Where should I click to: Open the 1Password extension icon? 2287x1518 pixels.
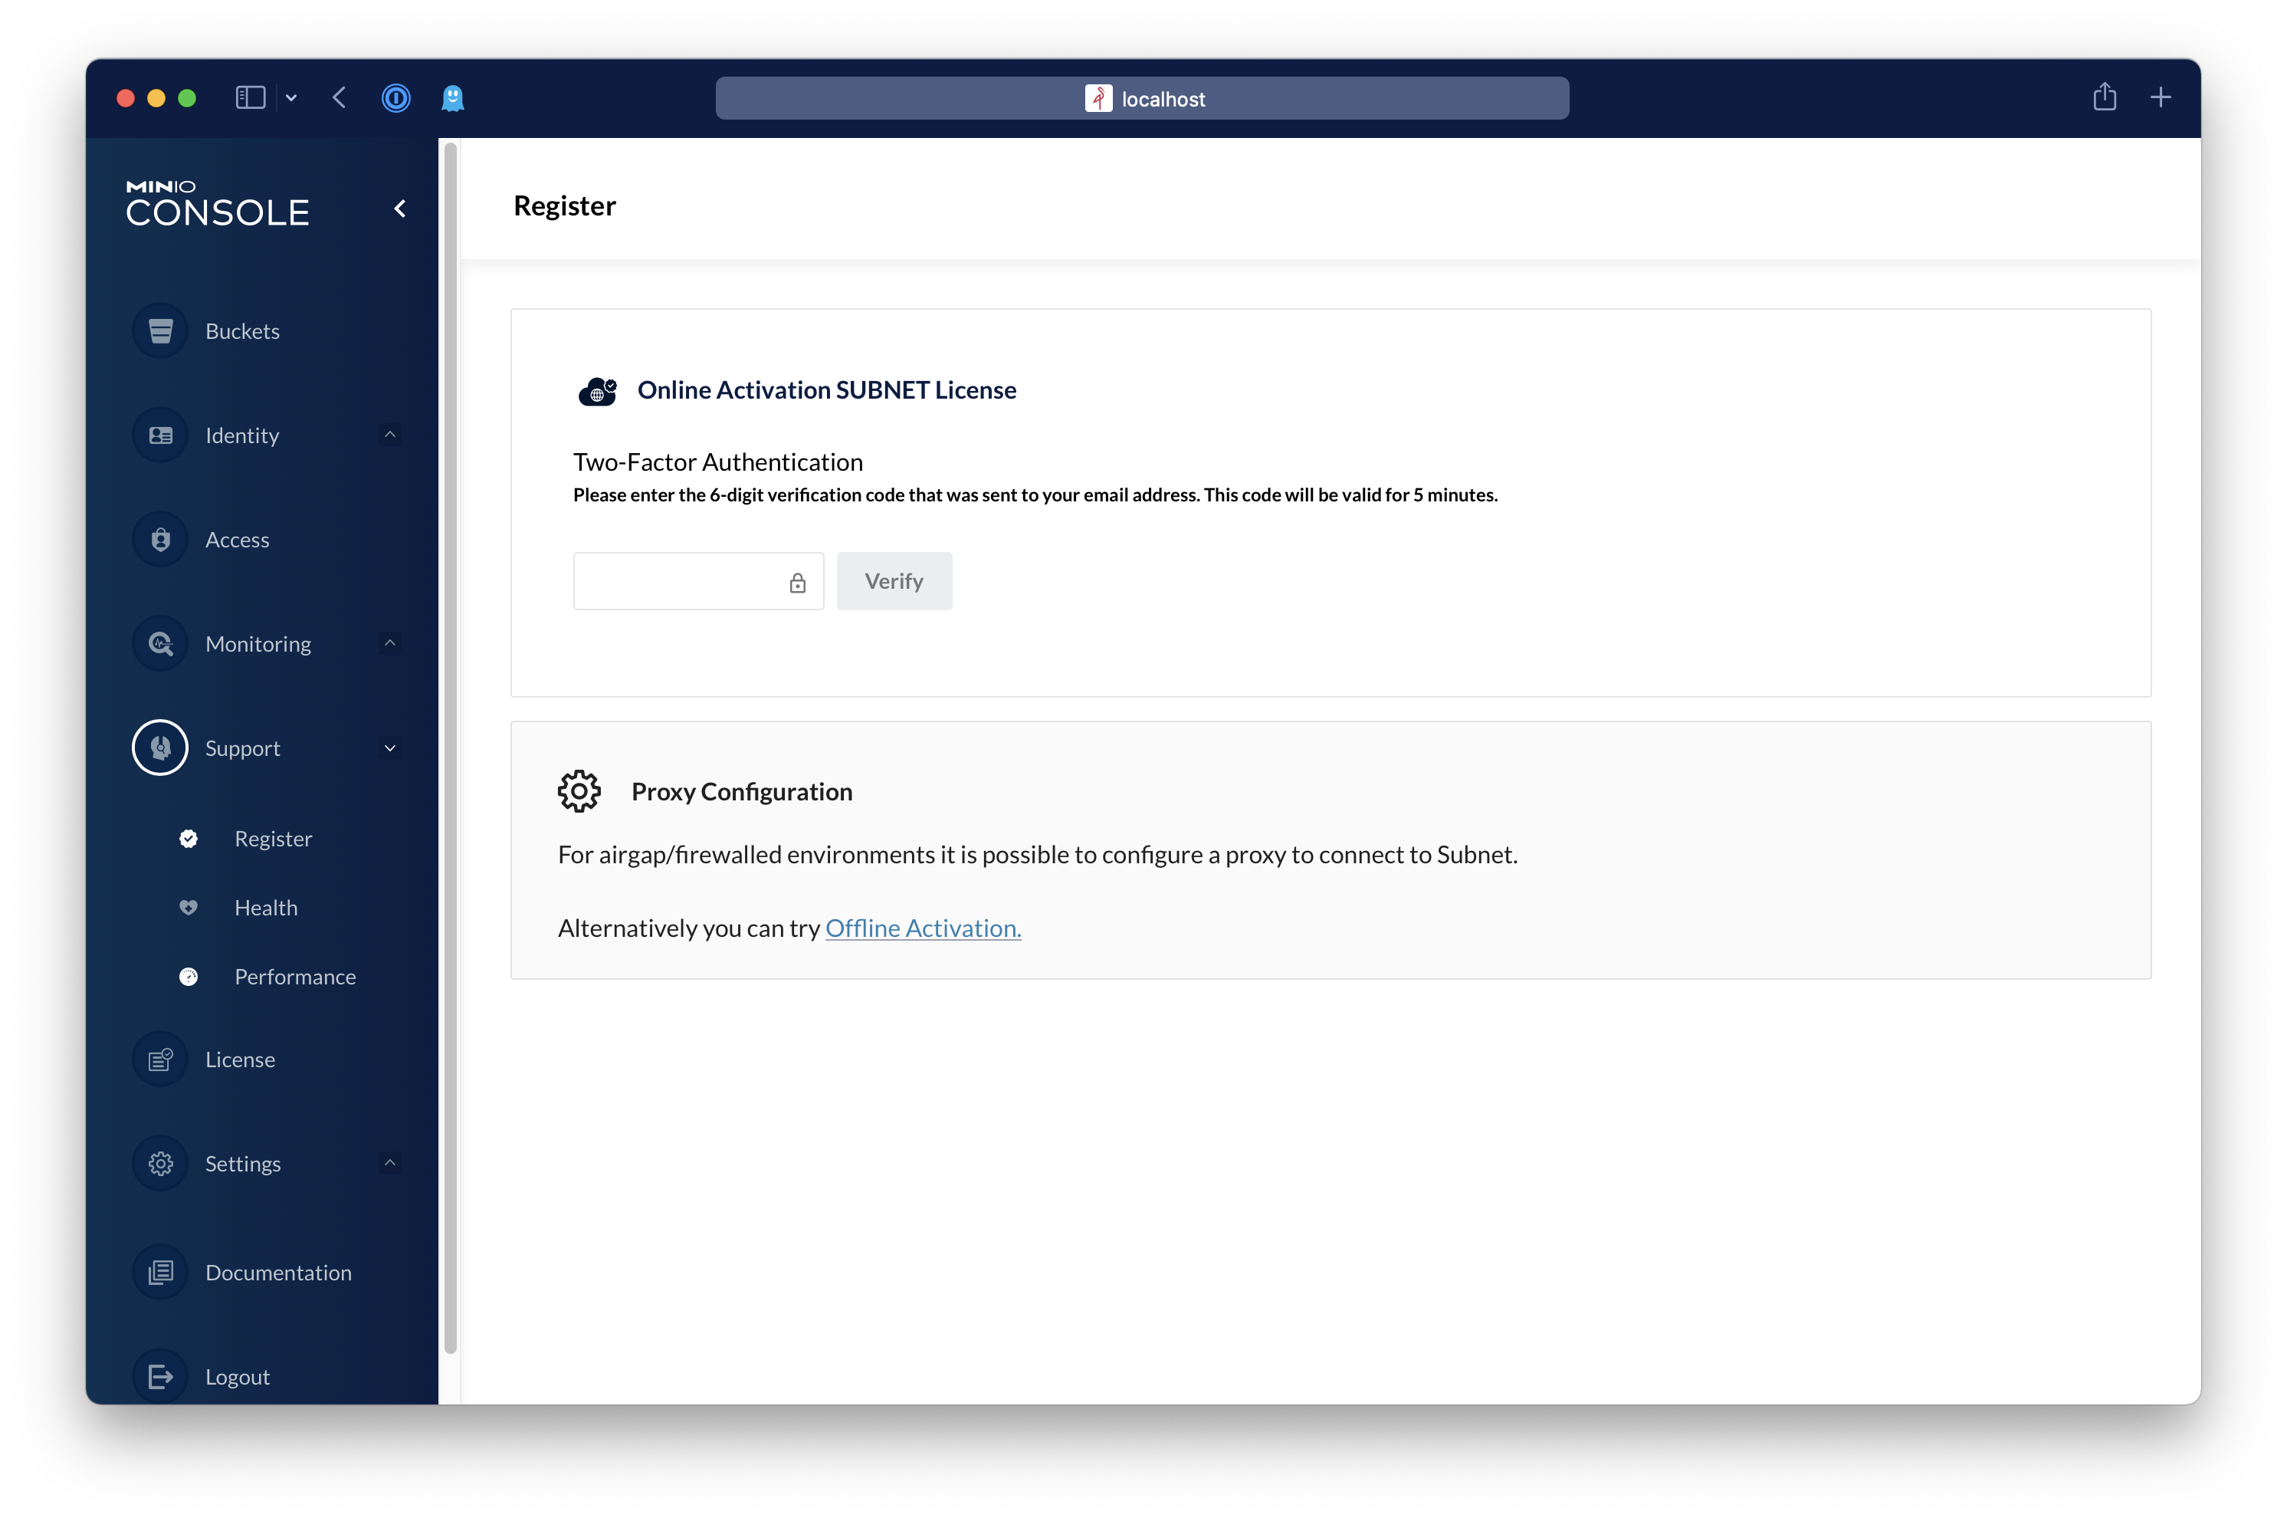coord(395,98)
